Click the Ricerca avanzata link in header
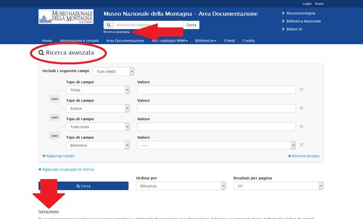The width and height of the screenshot is (363, 219). click(117, 32)
